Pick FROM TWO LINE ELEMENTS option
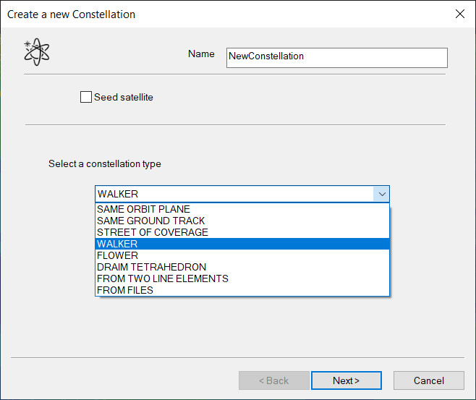 [163, 278]
